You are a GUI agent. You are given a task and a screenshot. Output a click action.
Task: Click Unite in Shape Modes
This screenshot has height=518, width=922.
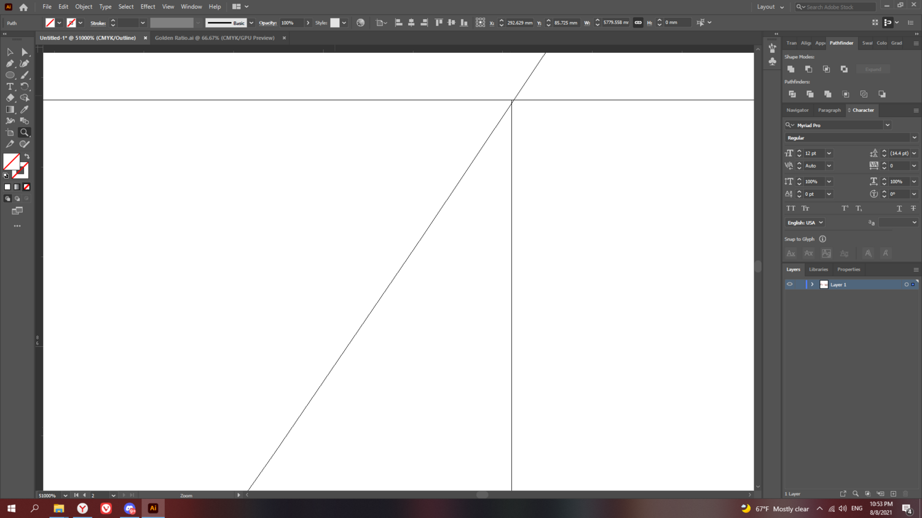(791, 69)
